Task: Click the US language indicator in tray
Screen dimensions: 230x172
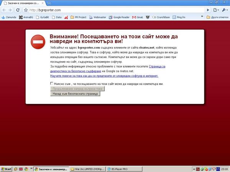Action: tap(218, 169)
